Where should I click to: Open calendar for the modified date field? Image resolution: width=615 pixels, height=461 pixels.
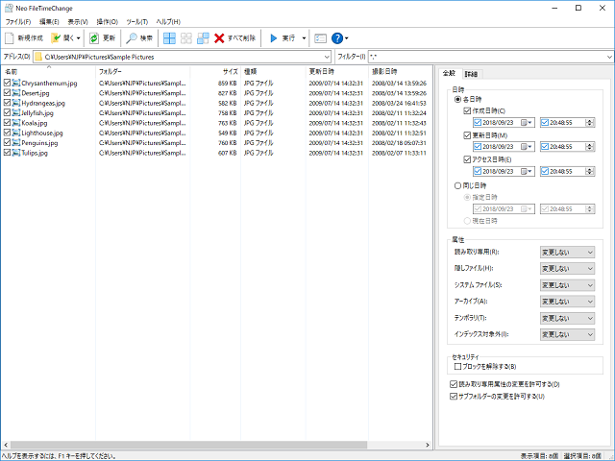(527, 147)
